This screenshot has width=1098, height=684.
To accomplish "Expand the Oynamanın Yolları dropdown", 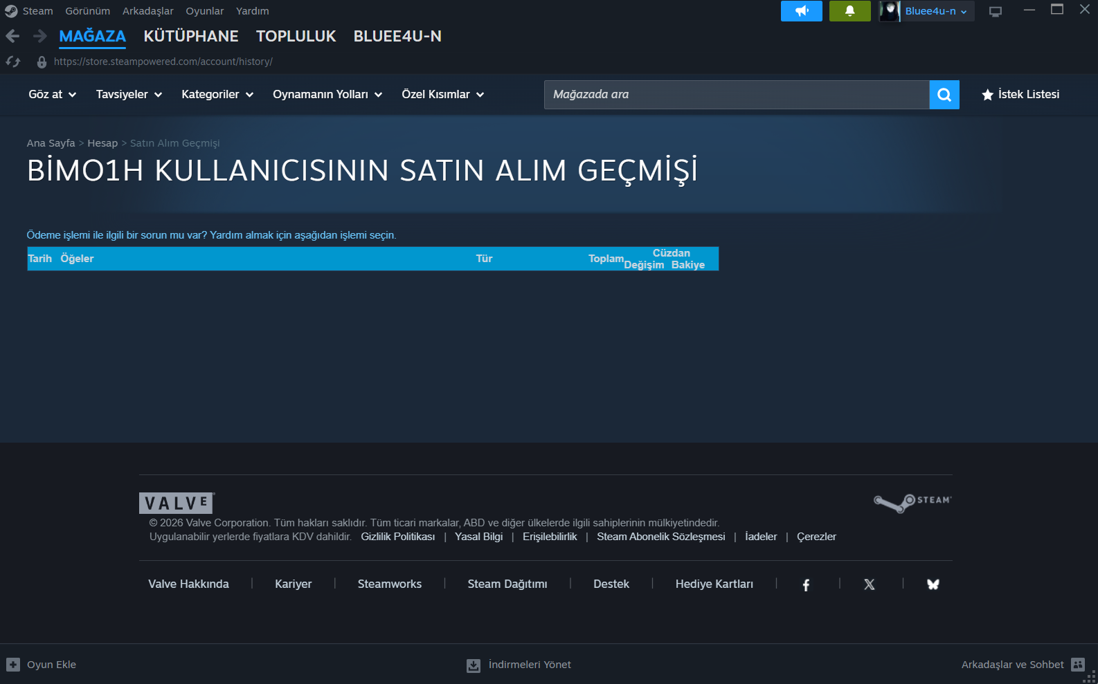I will (x=327, y=95).
